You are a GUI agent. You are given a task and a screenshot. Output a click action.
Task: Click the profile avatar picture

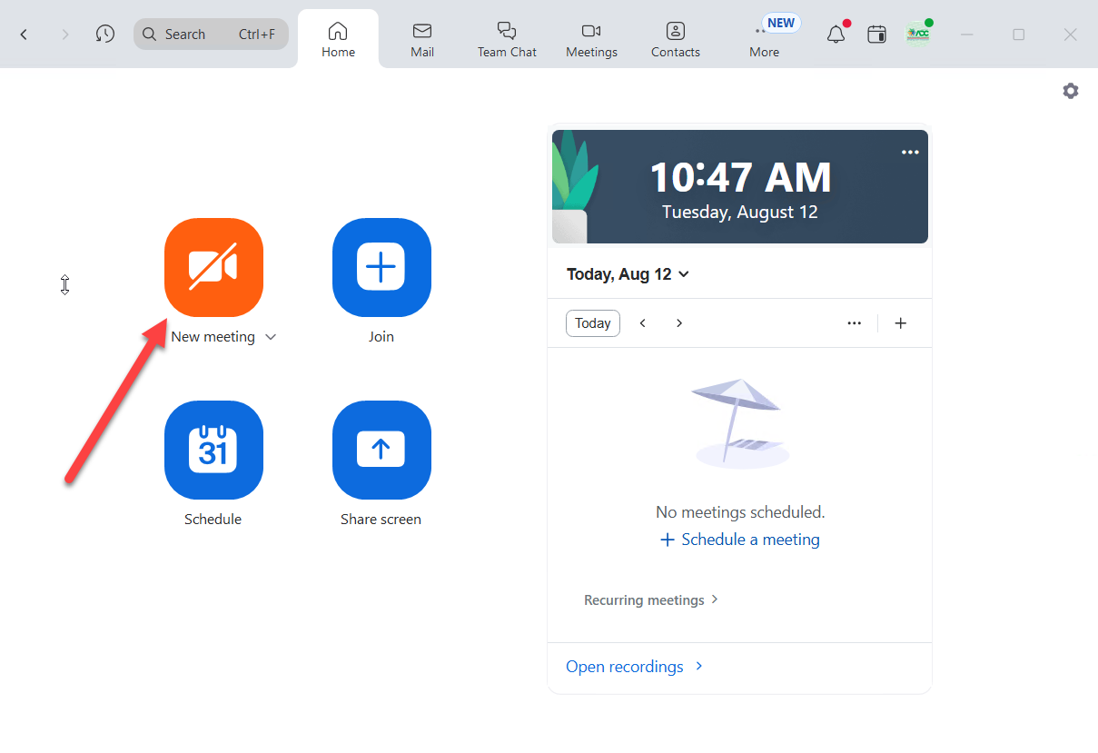917,35
